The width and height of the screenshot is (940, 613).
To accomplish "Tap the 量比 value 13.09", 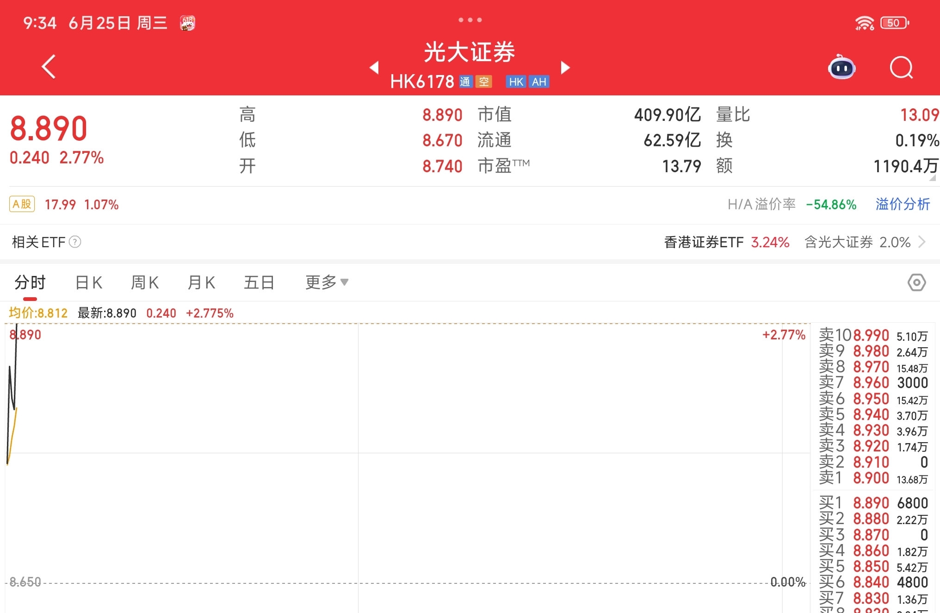I will (x=919, y=115).
